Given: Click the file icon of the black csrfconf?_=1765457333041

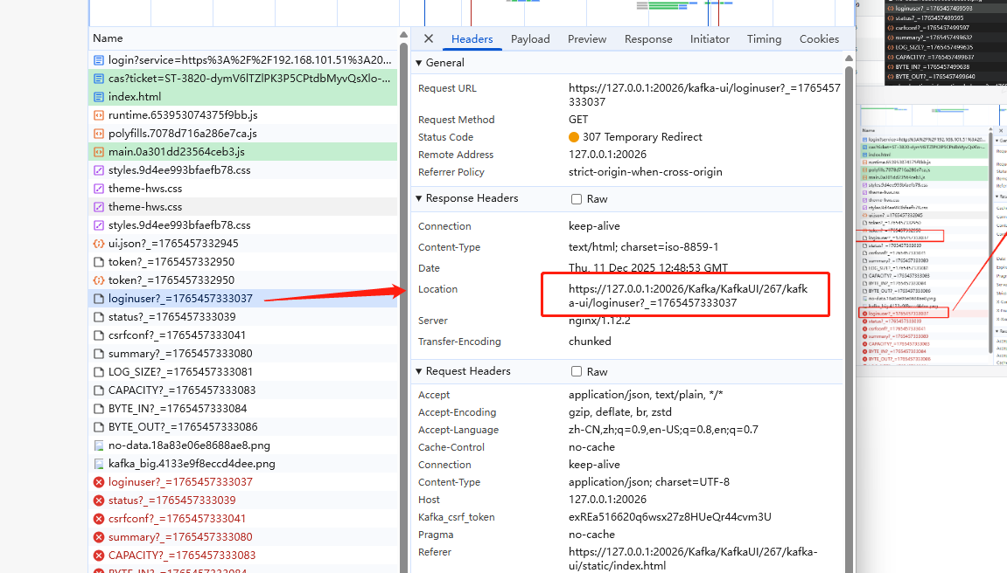Looking at the screenshot, I should click(x=98, y=335).
